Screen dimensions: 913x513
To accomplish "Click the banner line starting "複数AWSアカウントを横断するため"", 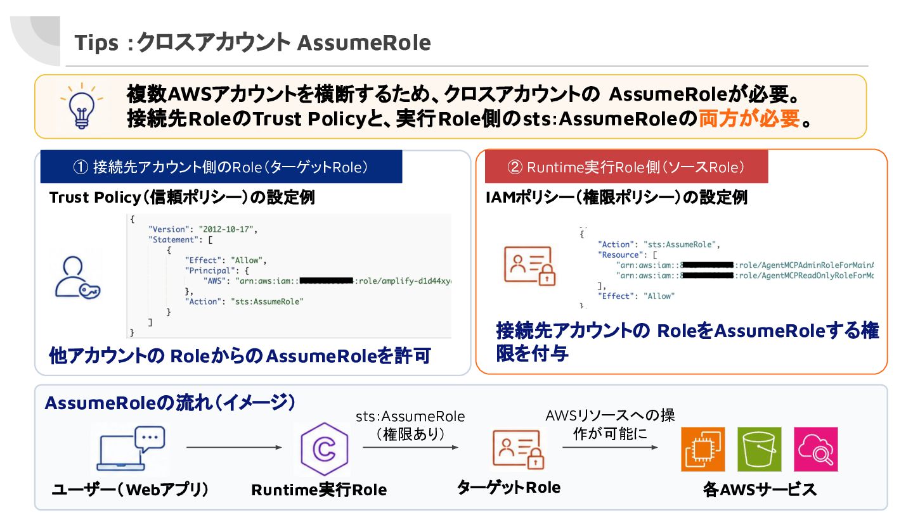I will point(462,94).
